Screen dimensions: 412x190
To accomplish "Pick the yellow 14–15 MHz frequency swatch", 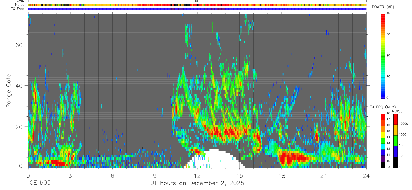I will point(383,134).
